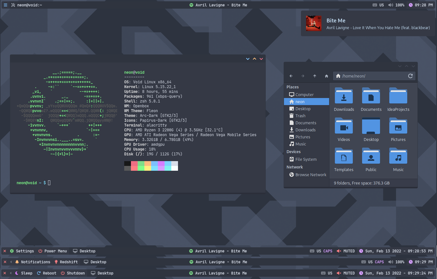Select the IdeaProjects folder
The height and width of the screenshot is (279, 437).
pos(398,95)
